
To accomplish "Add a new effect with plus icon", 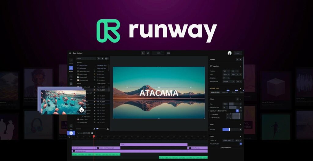I will pos(237,99).
